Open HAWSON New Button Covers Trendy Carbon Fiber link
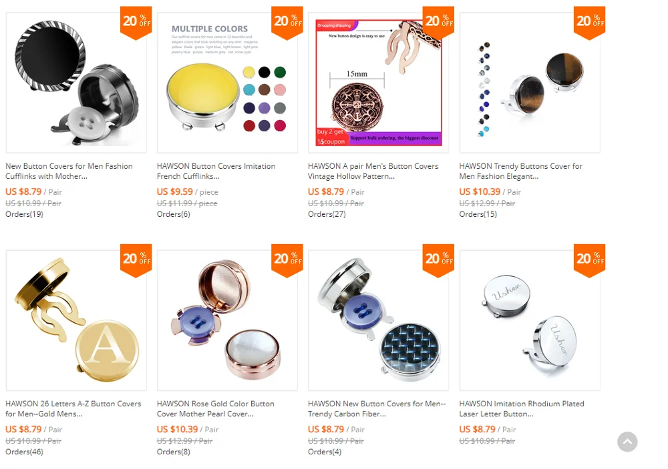The image size is (668, 469). click(377, 408)
